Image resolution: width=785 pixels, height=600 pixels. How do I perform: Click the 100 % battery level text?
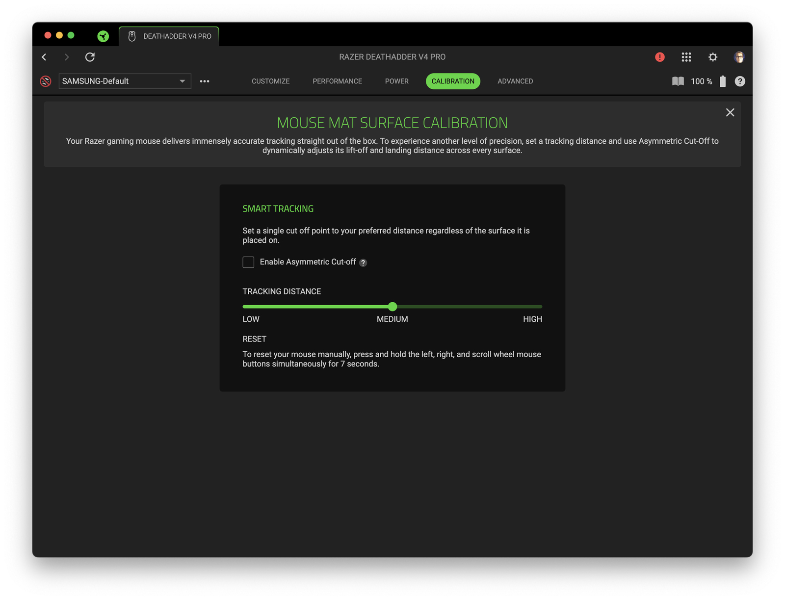[702, 81]
